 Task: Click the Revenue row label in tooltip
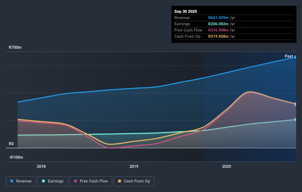(x=182, y=18)
